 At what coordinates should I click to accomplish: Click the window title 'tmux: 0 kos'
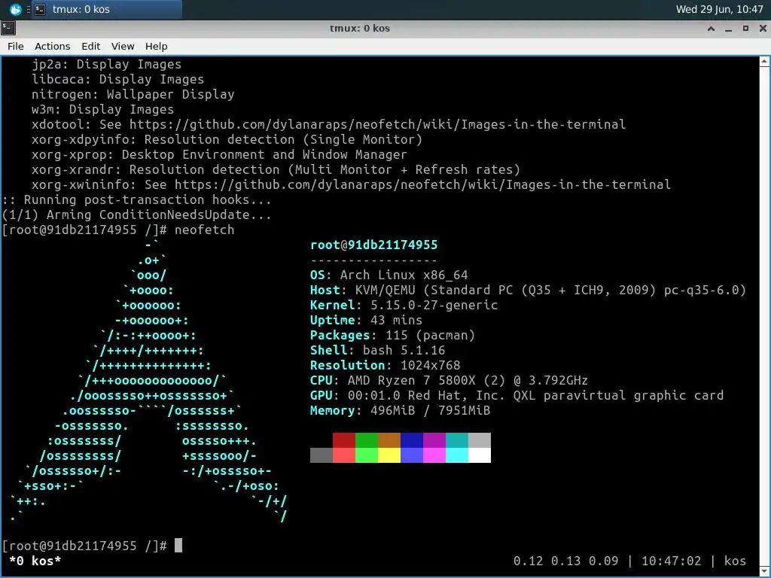tap(359, 29)
